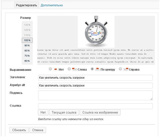Click the resize handle of Подпись textarea
The height and width of the screenshot is (137, 160).
click(x=151, y=99)
